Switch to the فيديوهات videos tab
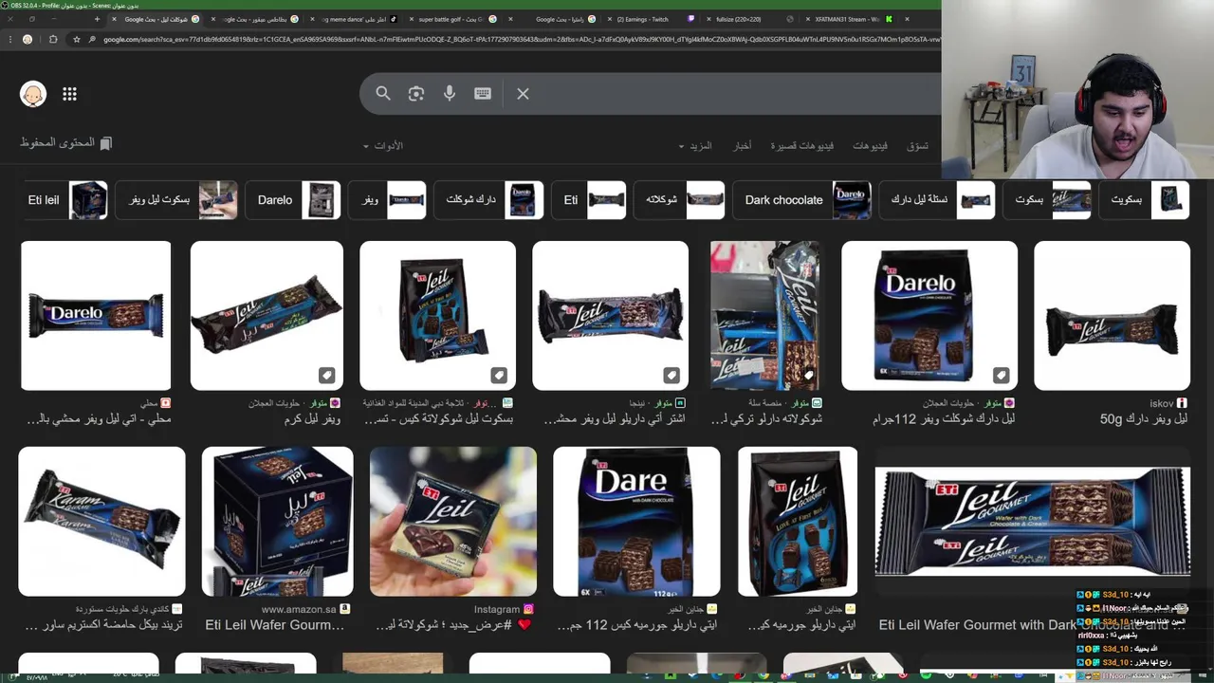The height and width of the screenshot is (683, 1214). coord(870,146)
